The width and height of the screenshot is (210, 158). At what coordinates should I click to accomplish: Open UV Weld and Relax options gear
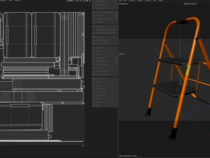pos(116,19)
